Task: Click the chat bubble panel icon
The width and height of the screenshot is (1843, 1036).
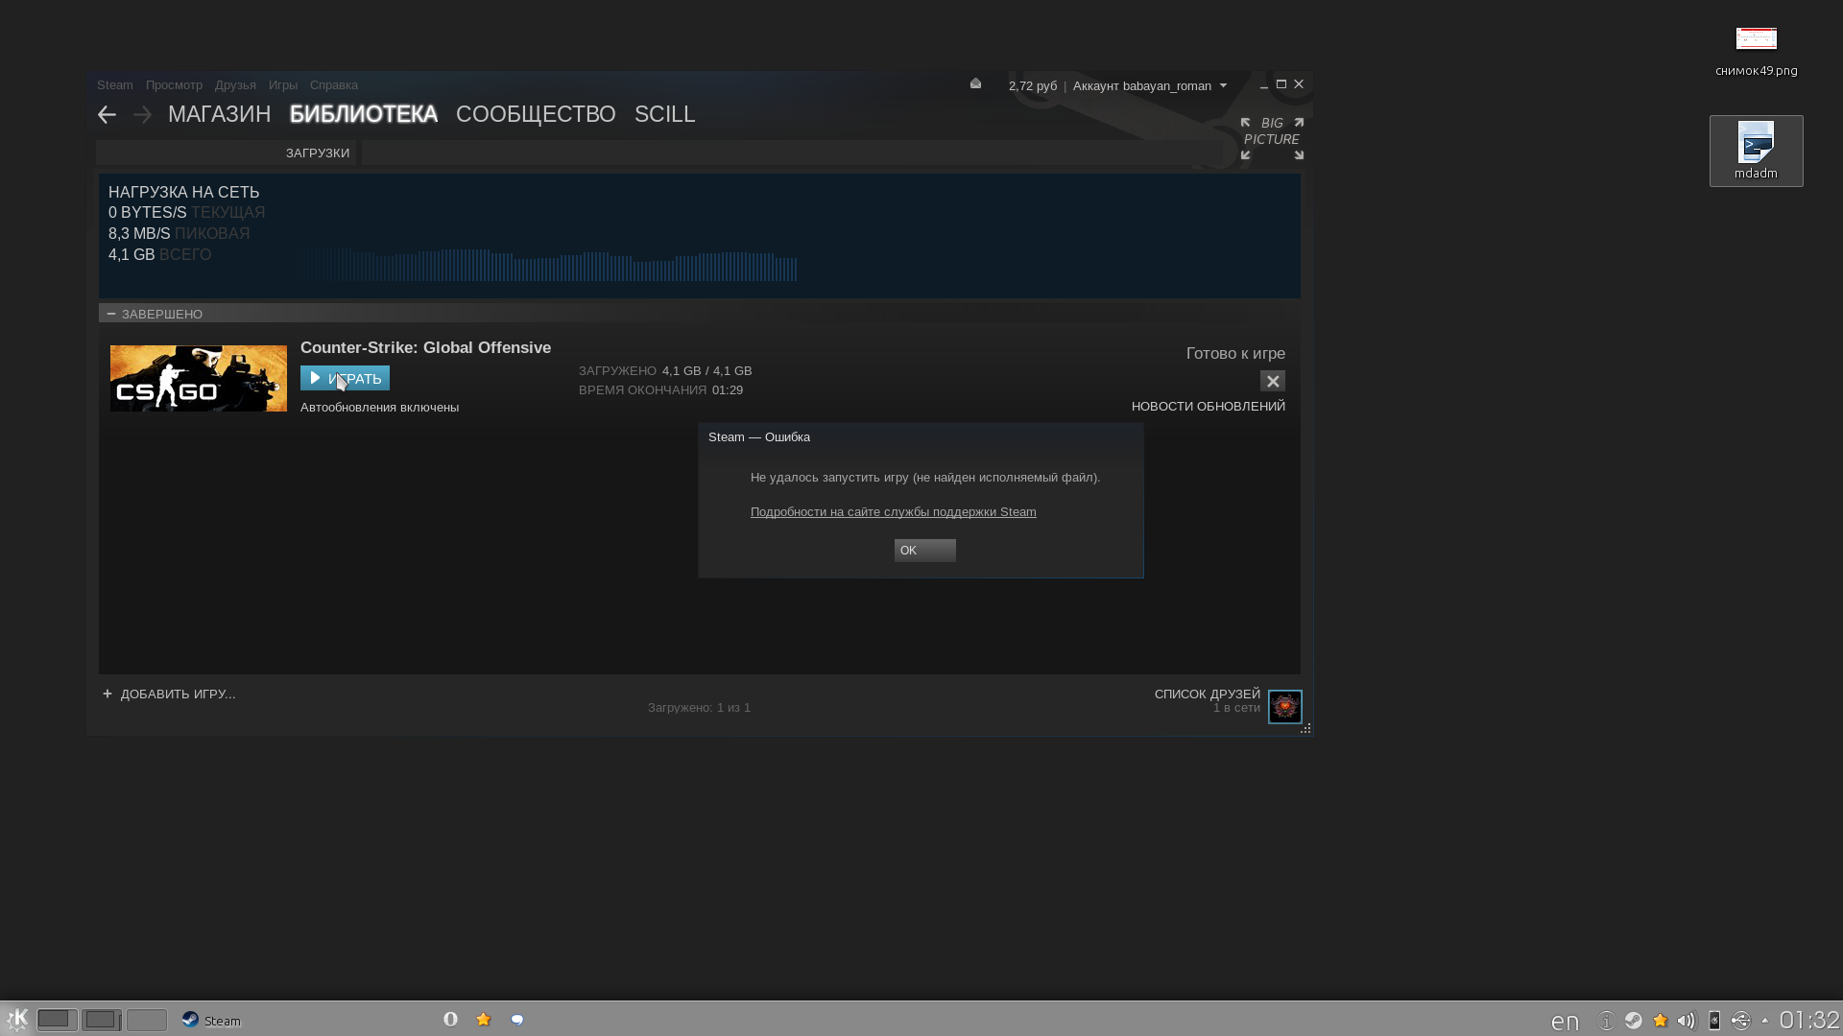Action: pos(517,1020)
